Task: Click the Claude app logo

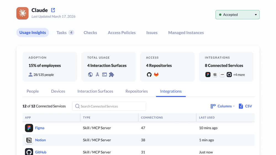Action: coord(22,13)
